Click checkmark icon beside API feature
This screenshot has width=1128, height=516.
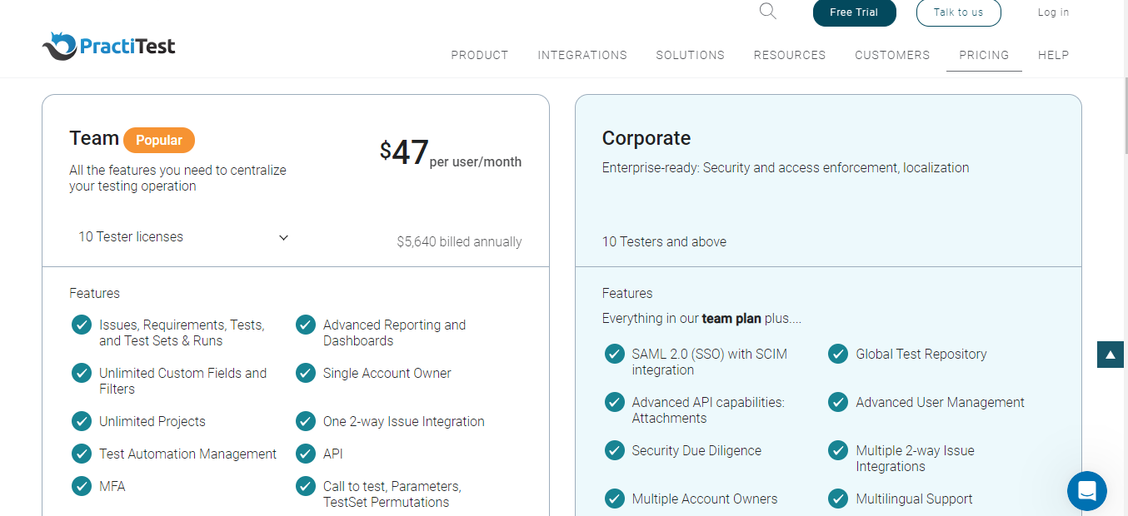pos(306,454)
